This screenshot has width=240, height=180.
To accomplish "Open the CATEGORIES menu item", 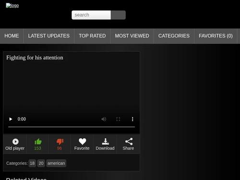I will [174, 36].
